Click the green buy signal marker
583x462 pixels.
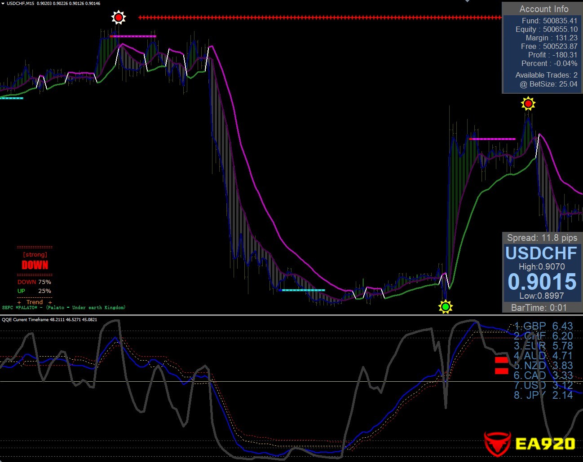click(445, 307)
